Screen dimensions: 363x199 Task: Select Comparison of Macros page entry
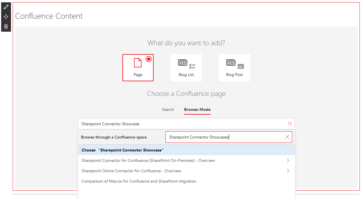click(x=139, y=181)
